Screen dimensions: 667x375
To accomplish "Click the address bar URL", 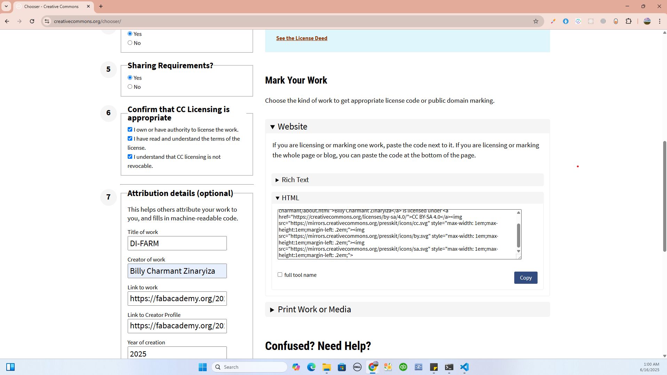I will click(x=87, y=21).
